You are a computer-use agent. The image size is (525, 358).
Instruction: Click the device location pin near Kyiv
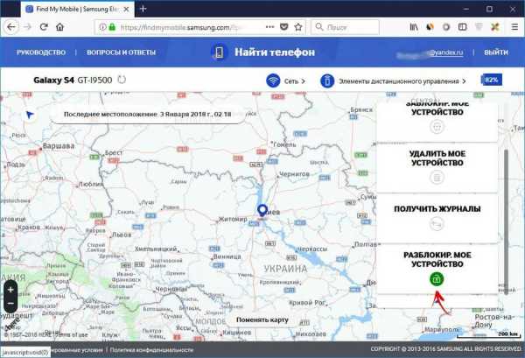(262, 211)
